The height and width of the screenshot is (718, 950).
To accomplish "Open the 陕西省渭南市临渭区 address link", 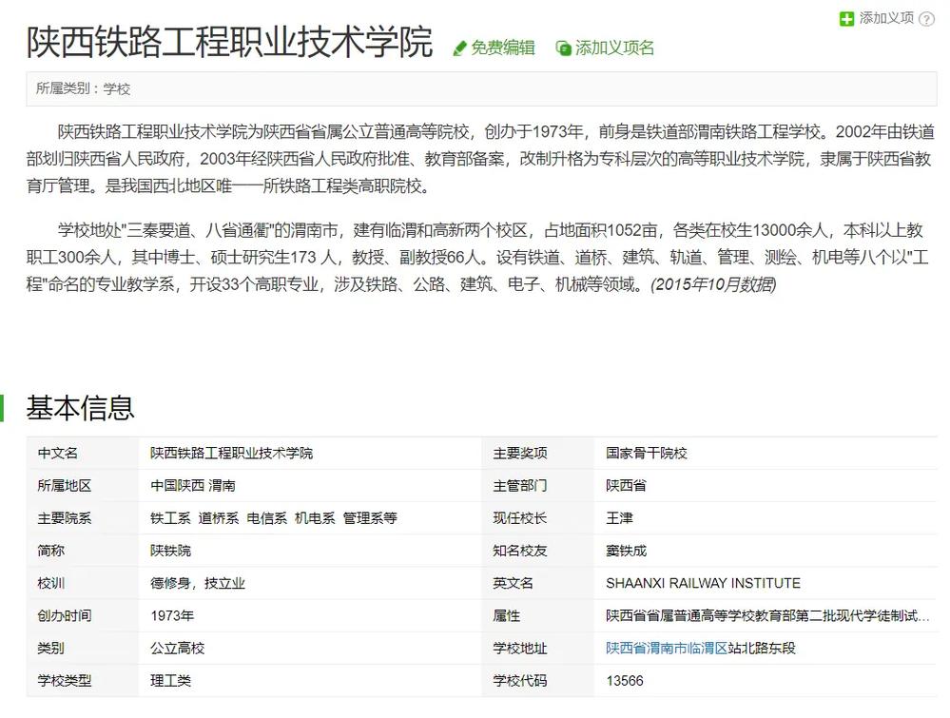I will click(667, 649).
